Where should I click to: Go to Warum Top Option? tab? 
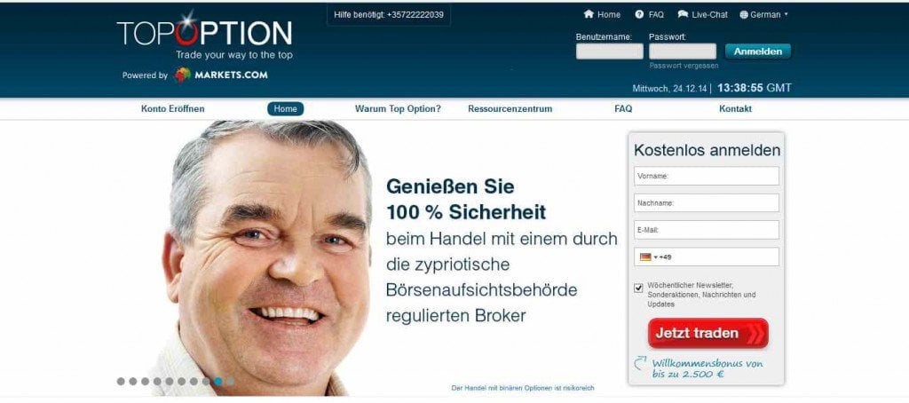coord(398,108)
